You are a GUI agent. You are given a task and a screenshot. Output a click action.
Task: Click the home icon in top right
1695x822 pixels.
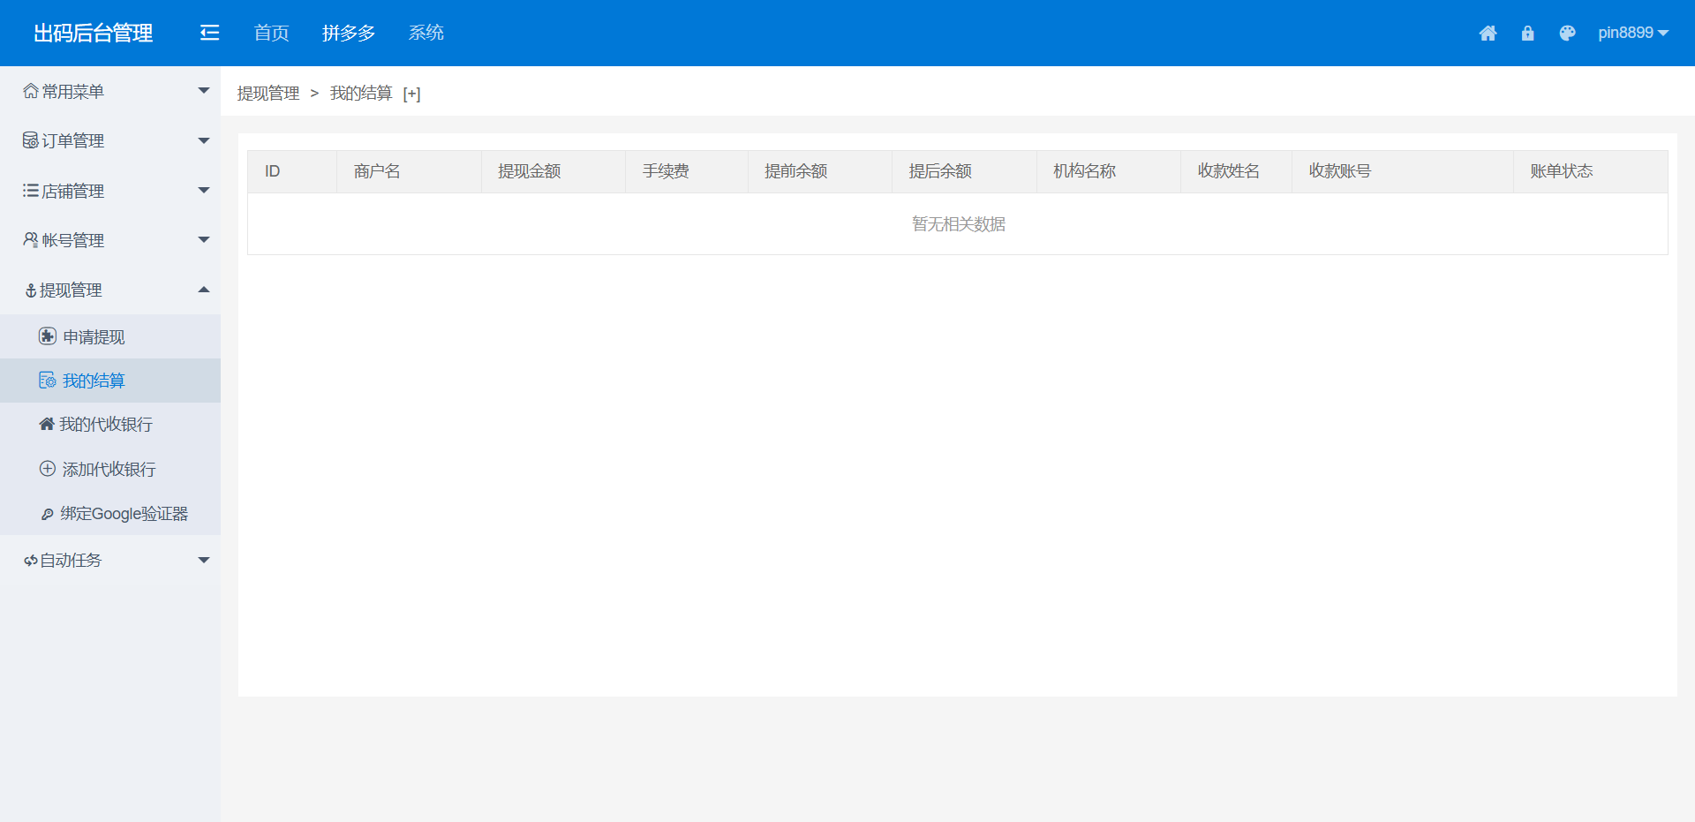1488,34
